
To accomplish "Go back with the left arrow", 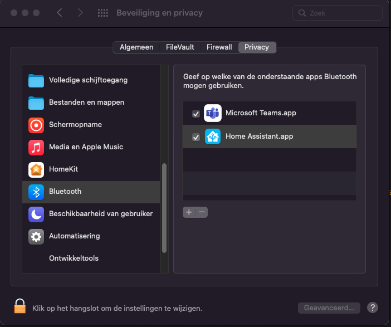I will click(60, 12).
